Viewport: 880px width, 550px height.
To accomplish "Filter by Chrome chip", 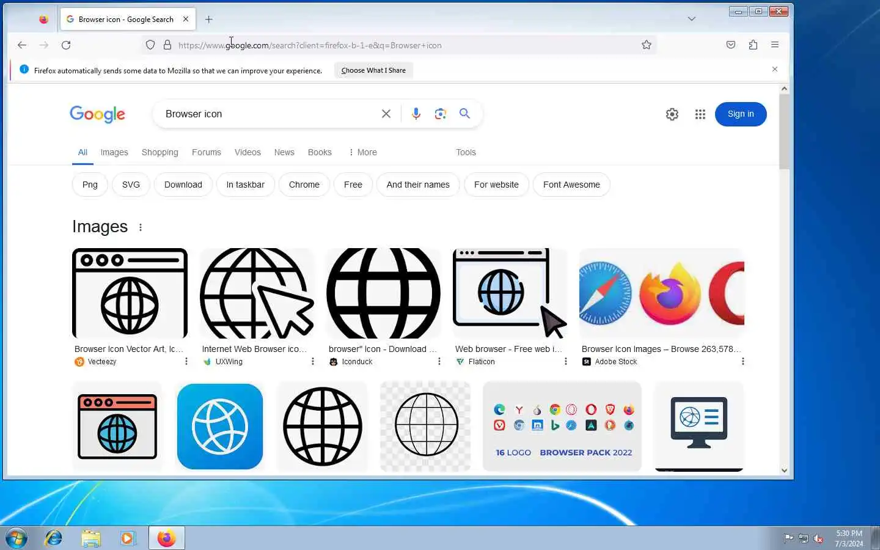I will coord(304,185).
